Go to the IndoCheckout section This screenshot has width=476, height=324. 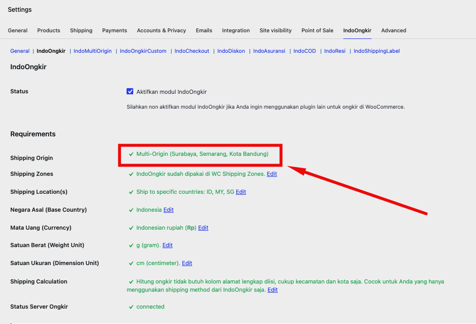coord(192,51)
